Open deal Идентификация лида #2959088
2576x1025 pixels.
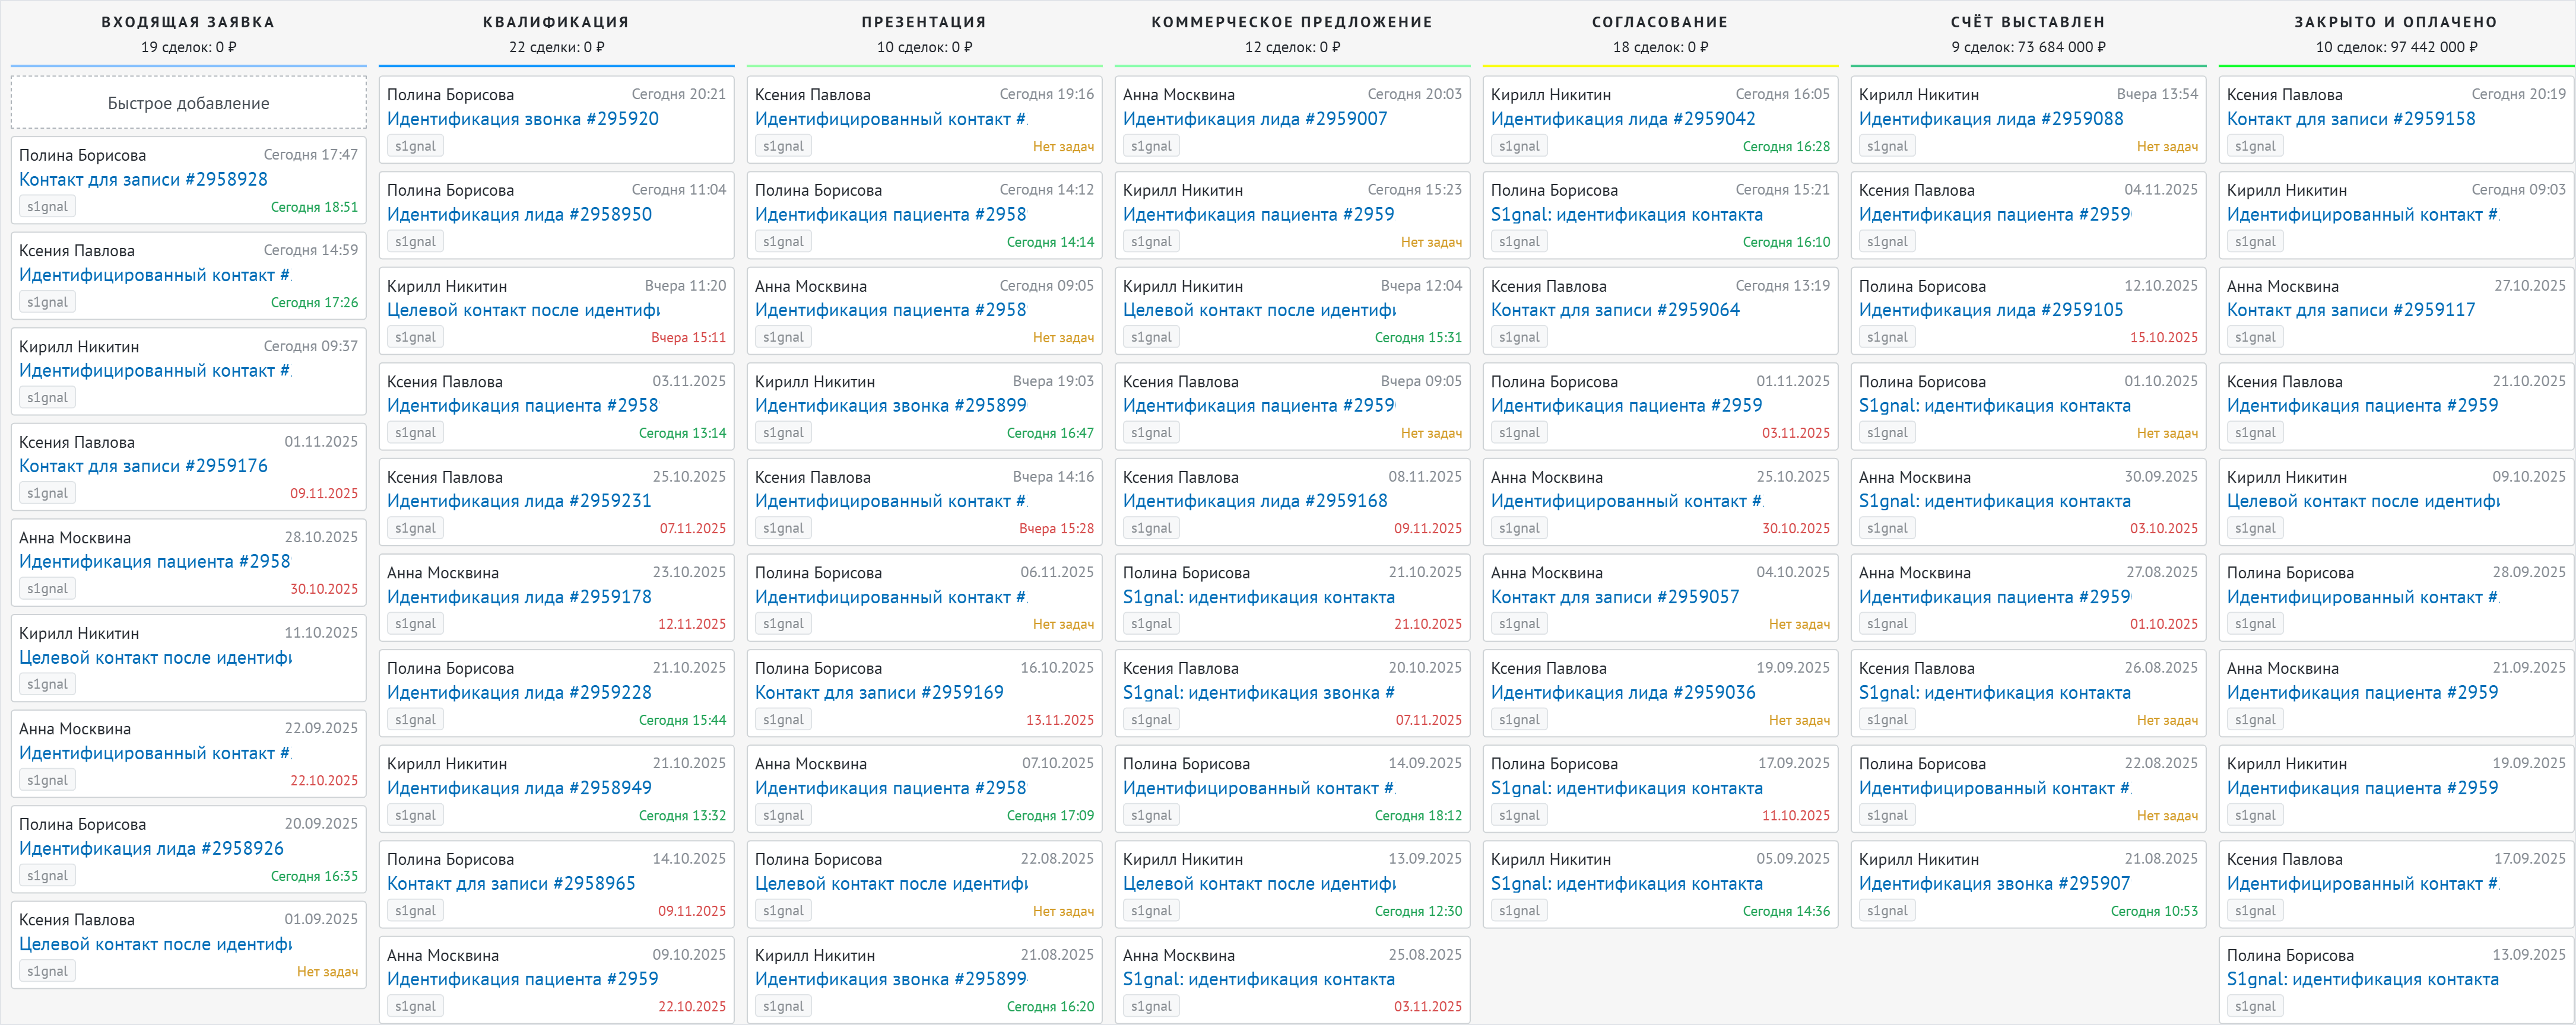[x=1990, y=119]
